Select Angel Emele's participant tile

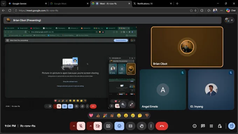coord(163,89)
